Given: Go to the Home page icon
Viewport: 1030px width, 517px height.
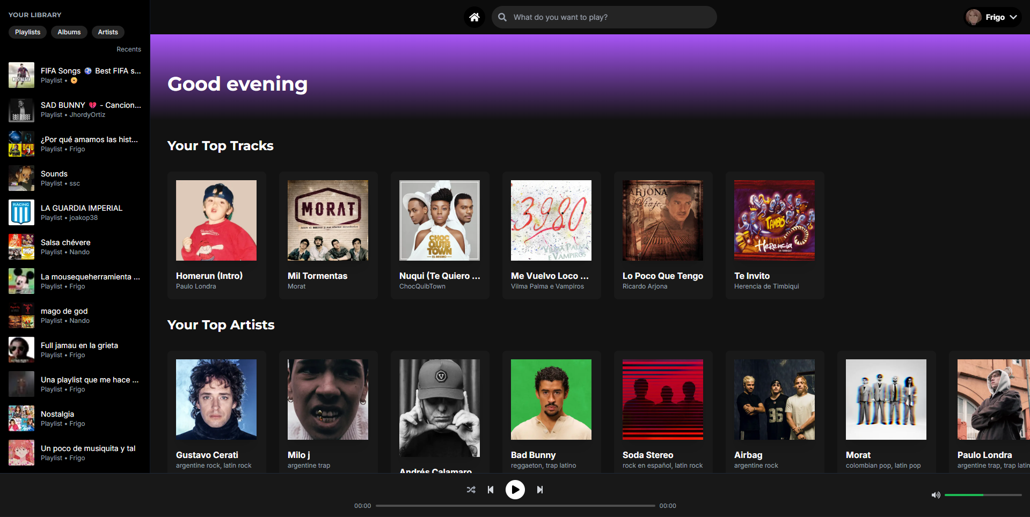Looking at the screenshot, I should pyautogui.click(x=474, y=17).
